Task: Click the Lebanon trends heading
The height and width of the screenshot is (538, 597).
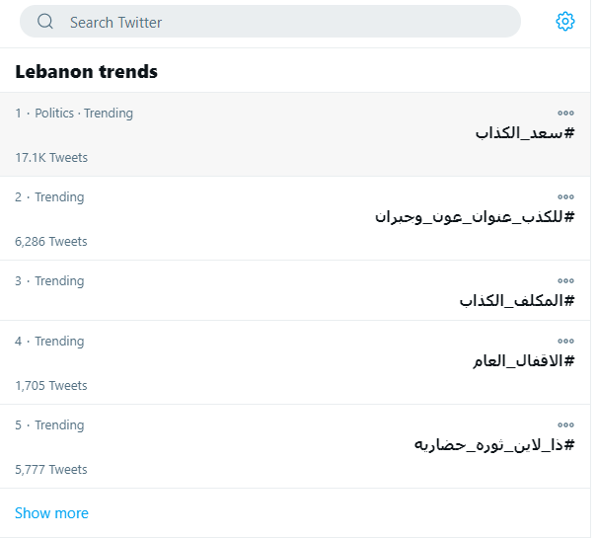Action: [87, 71]
